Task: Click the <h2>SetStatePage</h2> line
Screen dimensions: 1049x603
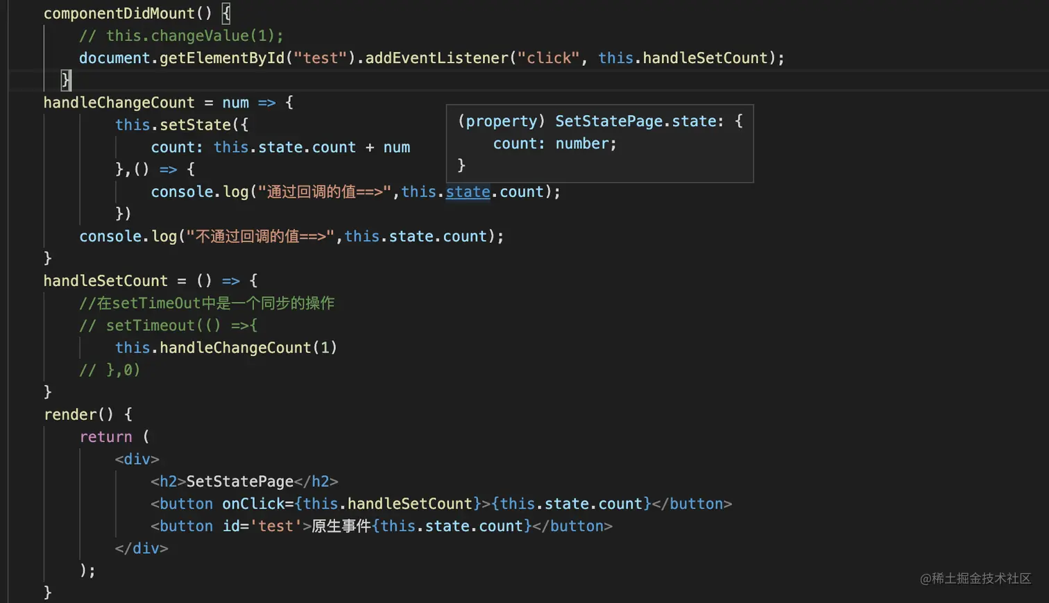Action: click(x=244, y=481)
